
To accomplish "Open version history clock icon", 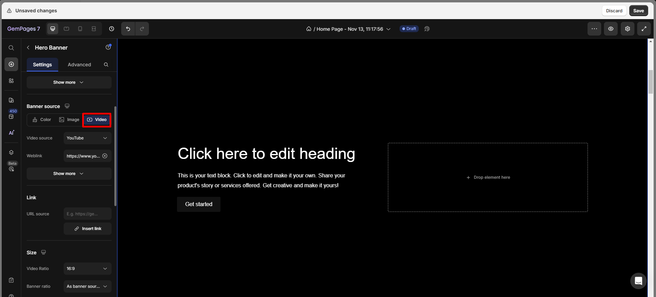I will 112,29.
